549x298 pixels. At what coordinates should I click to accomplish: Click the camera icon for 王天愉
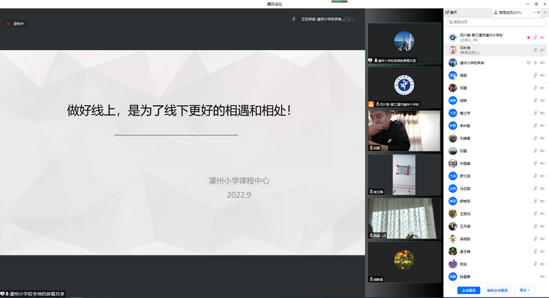[x=544, y=226]
